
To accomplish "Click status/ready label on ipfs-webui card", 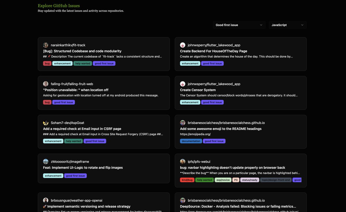I will (250, 180).
